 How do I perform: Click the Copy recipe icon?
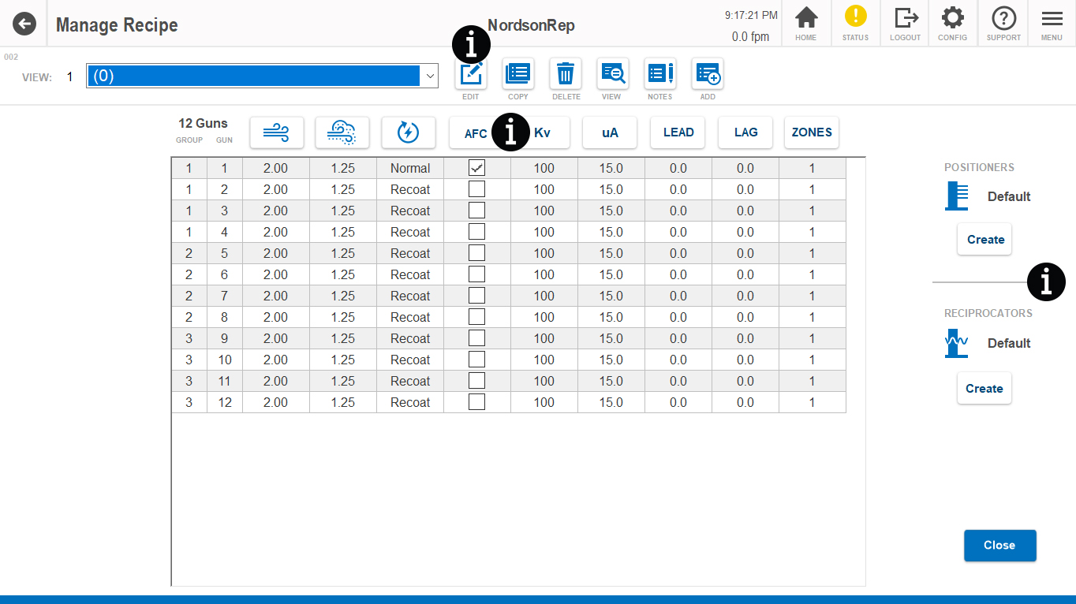click(x=518, y=74)
